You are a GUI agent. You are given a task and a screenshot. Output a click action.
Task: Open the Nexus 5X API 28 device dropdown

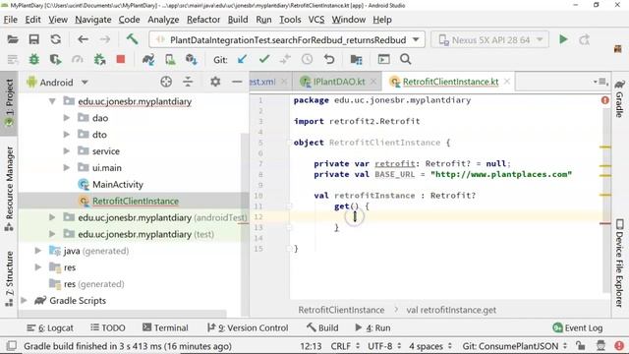coord(490,39)
